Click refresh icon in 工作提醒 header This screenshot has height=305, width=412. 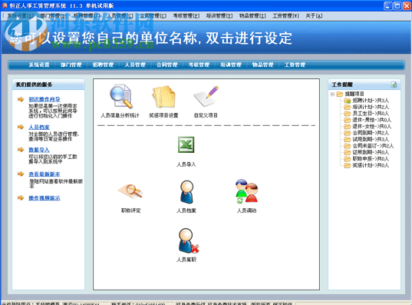tap(394, 85)
